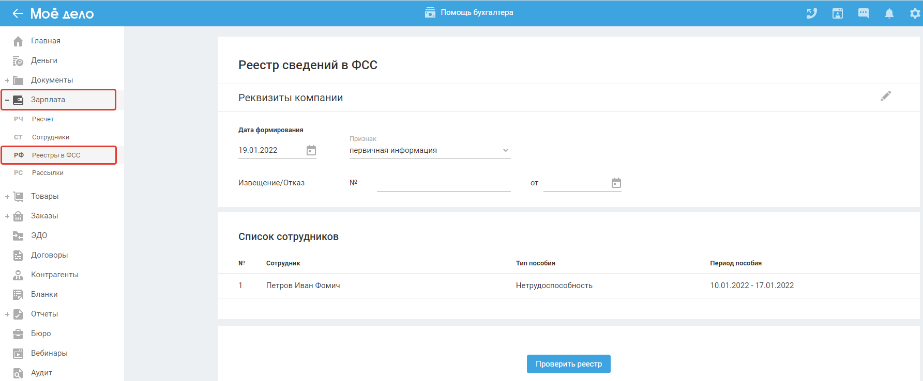This screenshot has width=923, height=381.
Task: Click the notice number input field
Action: [x=443, y=183]
